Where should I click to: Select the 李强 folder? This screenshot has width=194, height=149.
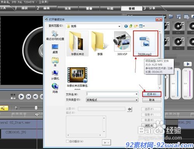100,44
